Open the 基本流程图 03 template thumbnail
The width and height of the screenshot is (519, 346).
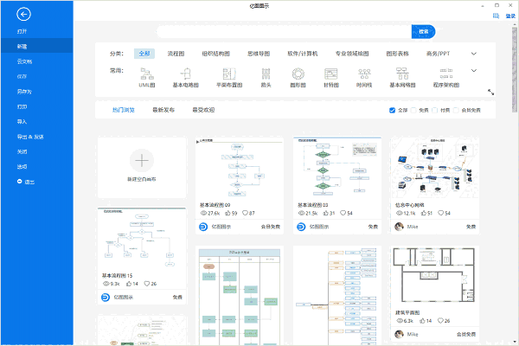(x=337, y=168)
